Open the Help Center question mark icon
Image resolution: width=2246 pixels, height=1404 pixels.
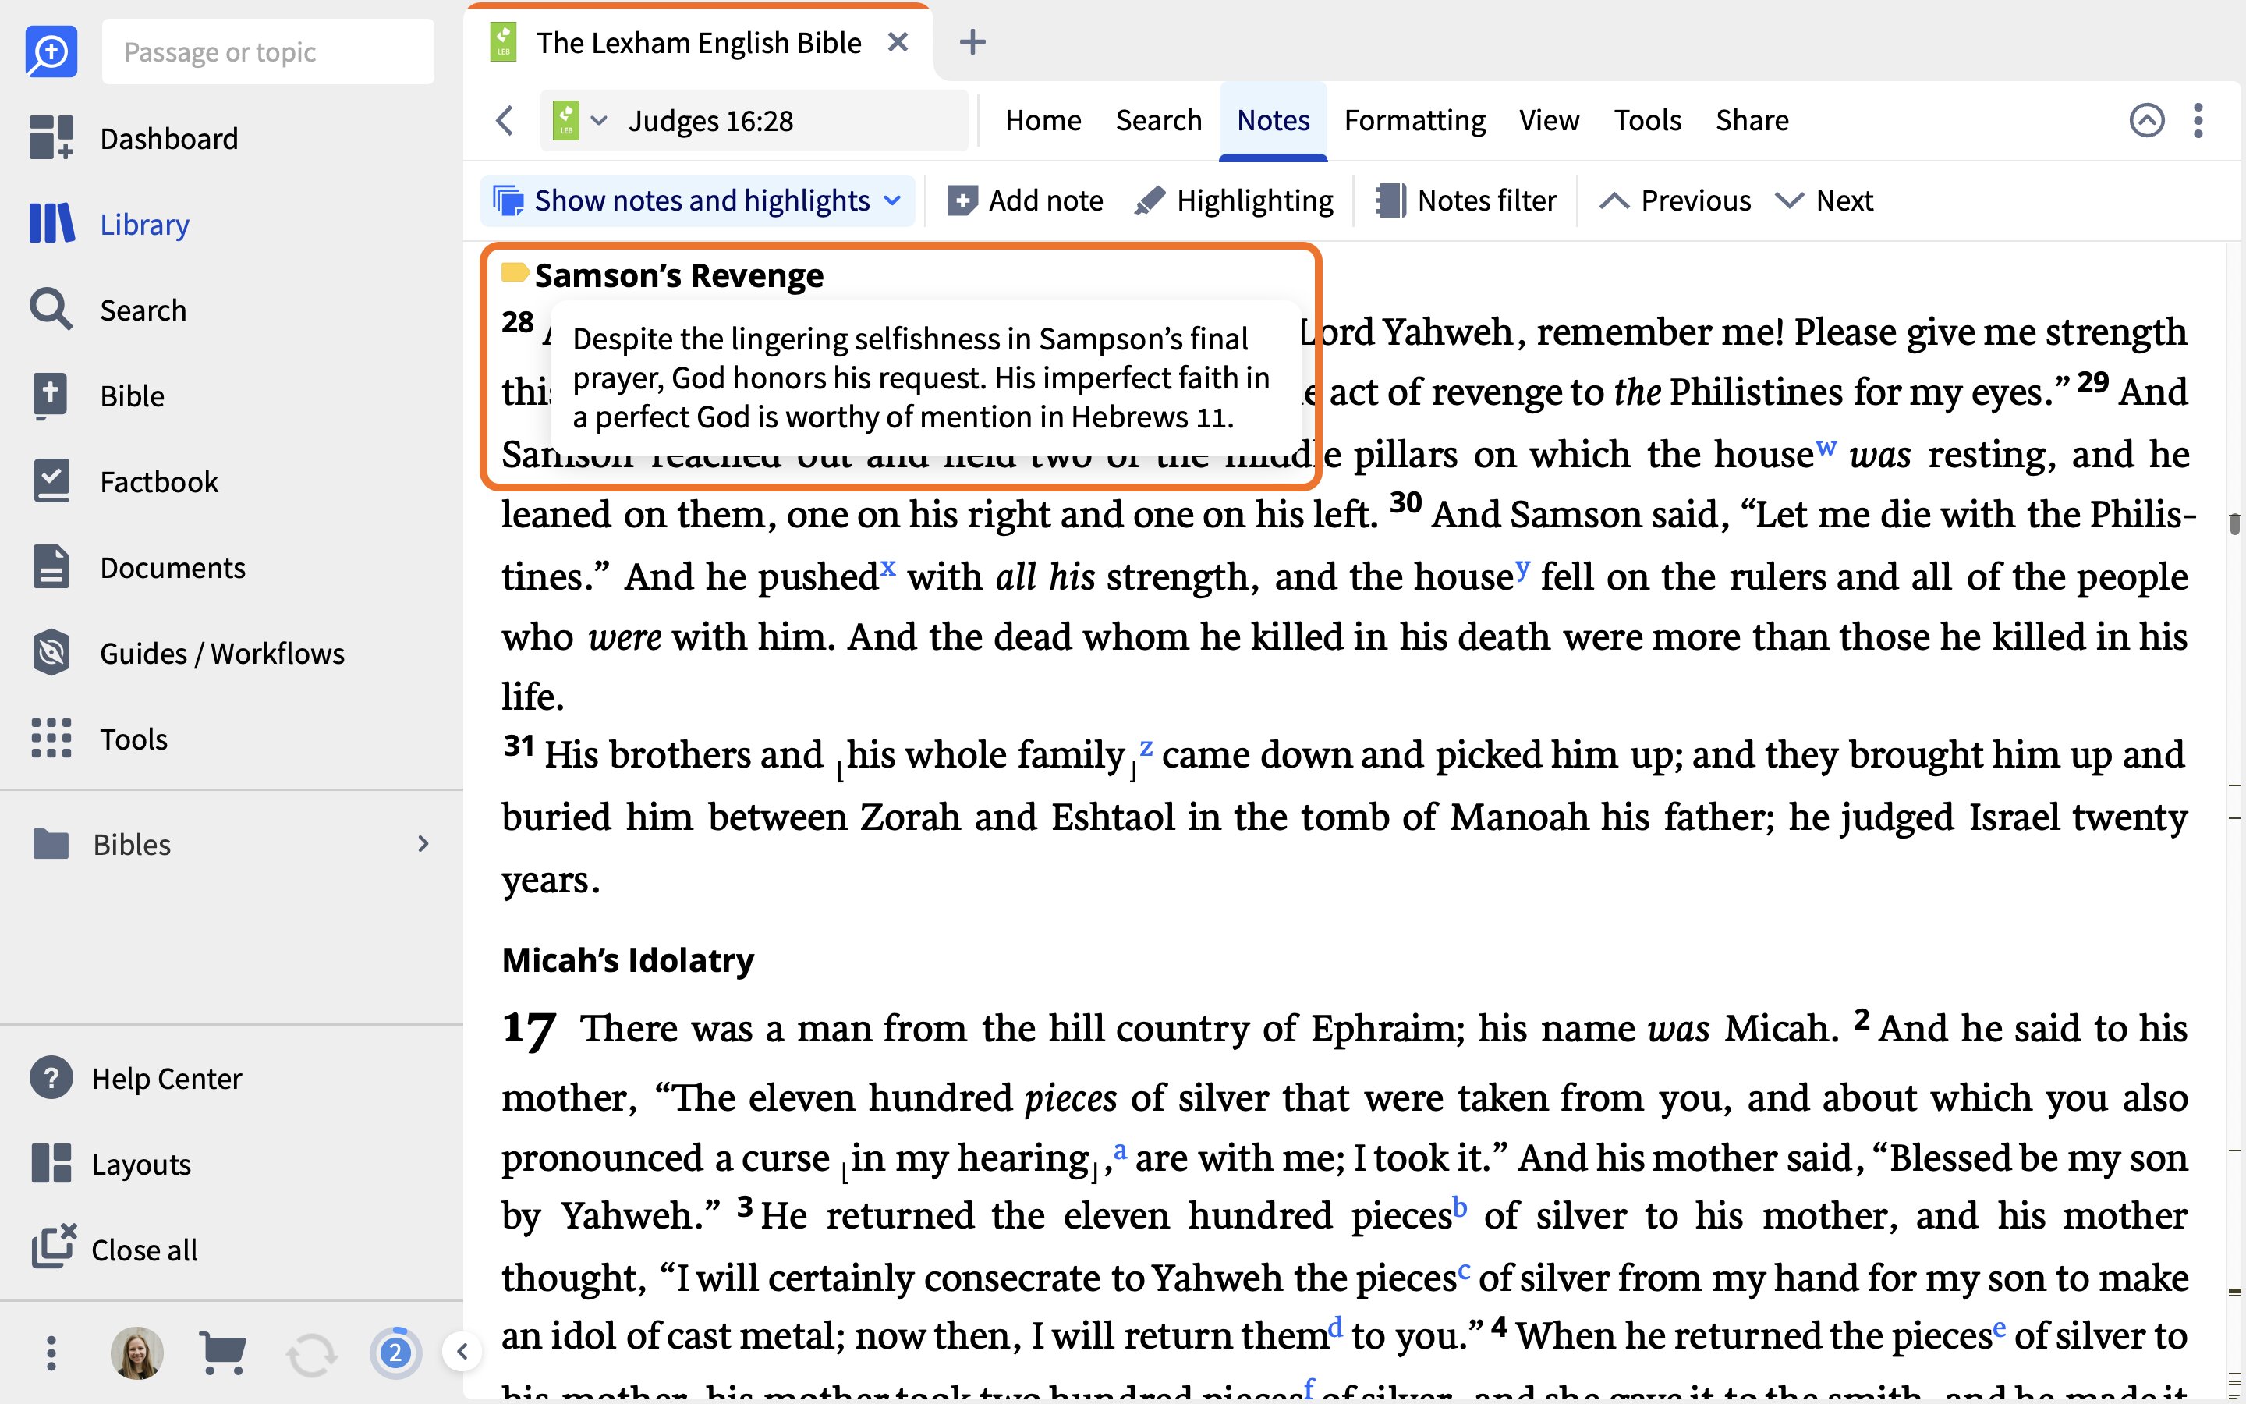[x=51, y=1078]
